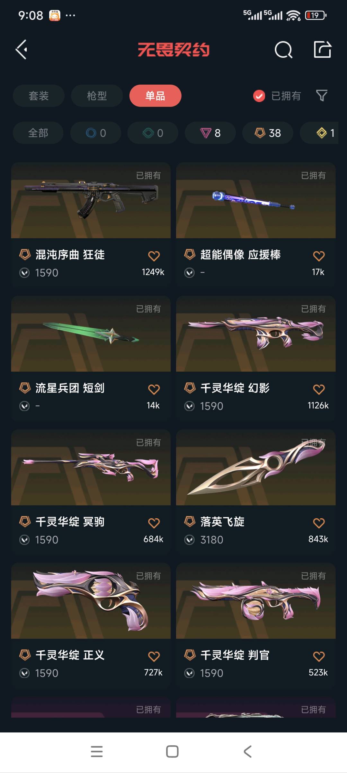Open the search magnifier icon

[283, 50]
